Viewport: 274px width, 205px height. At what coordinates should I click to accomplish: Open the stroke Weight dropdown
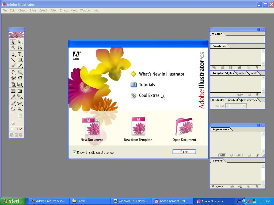tap(244, 106)
